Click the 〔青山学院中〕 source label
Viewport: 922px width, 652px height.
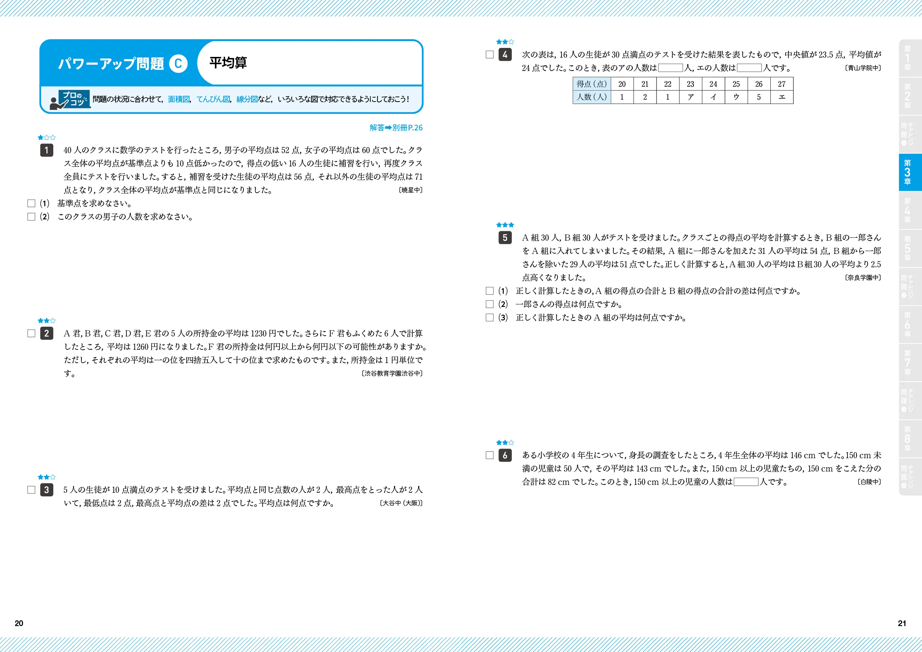pyautogui.click(x=863, y=68)
